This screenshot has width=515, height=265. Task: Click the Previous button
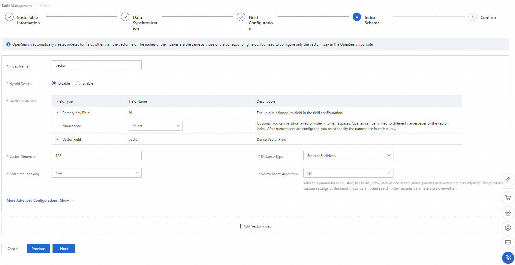click(x=38, y=249)
